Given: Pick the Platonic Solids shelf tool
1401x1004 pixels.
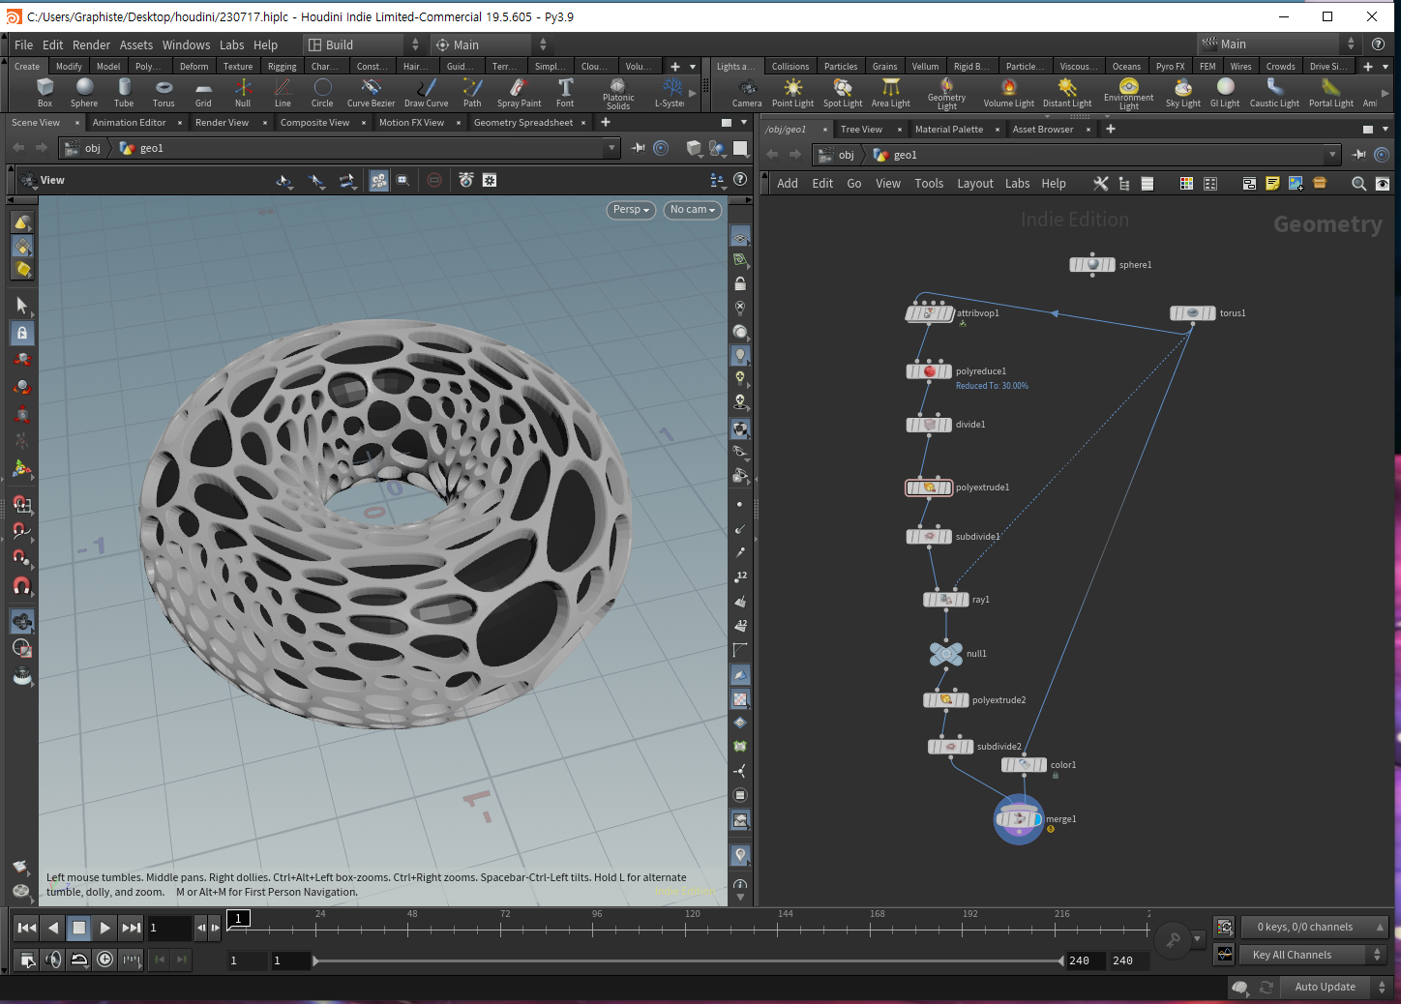Looking at the screenshot, I should coord(618,94).
